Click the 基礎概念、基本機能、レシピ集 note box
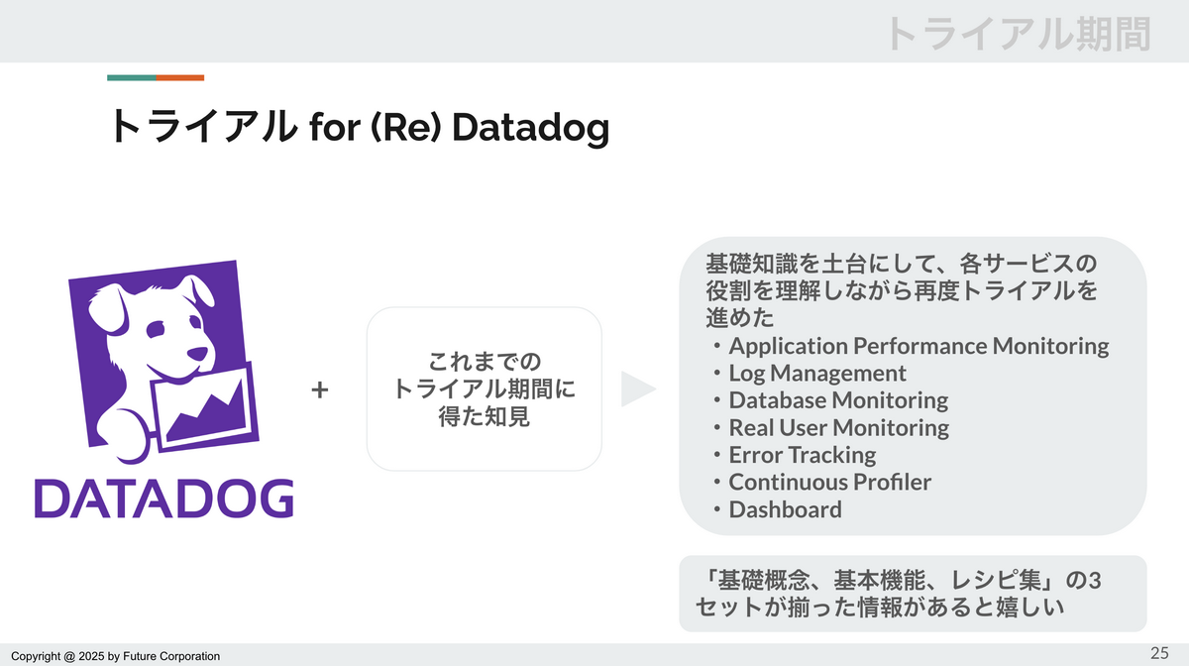The height and width of the screenshot is (666, 1189). pos(913,593)
